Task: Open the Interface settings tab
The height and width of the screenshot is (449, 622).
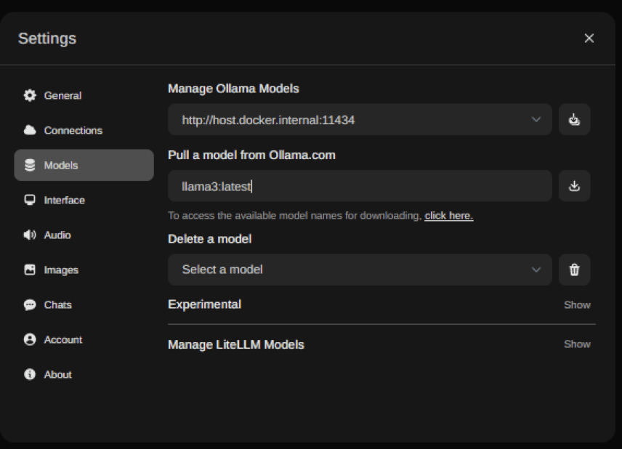Action: [64, 200]
